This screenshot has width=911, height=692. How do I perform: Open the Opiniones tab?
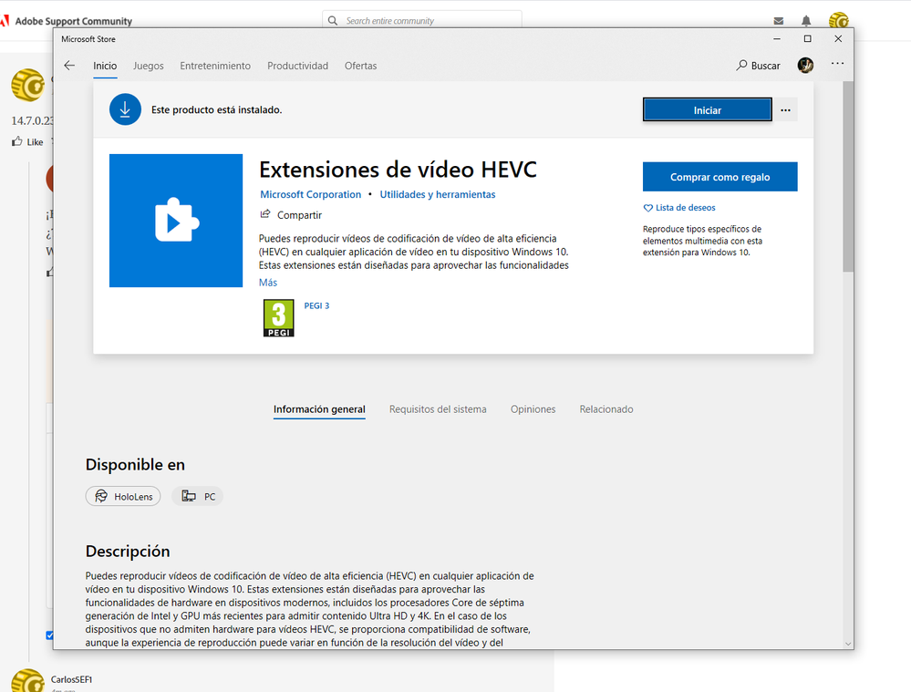(533, 409)
